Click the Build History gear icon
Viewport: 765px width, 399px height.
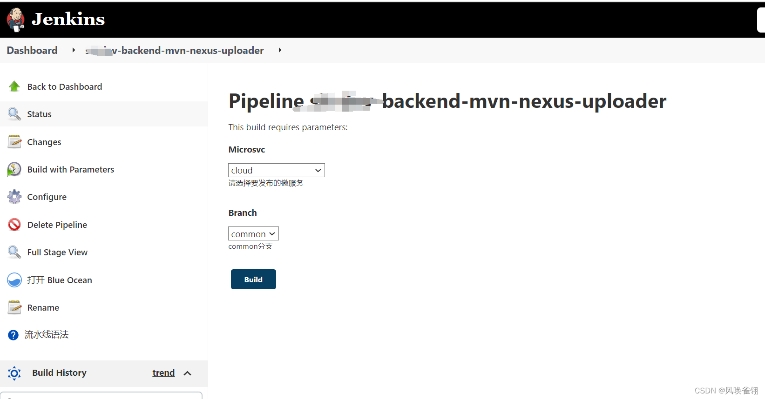[x=14, y=373]
